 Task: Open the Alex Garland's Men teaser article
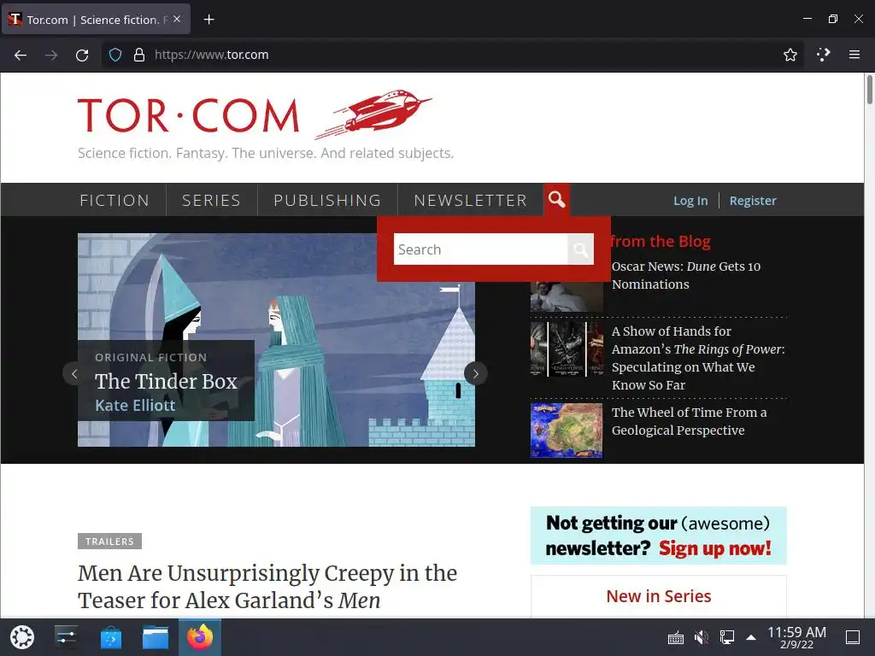pyautogui.click(x=267, y=587)
